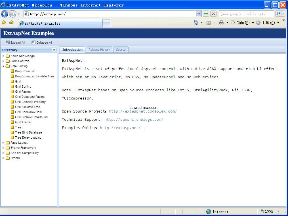288x216 pixels.
Task: Click the Grid IFrame item icon
Action: tap(12, 122)
